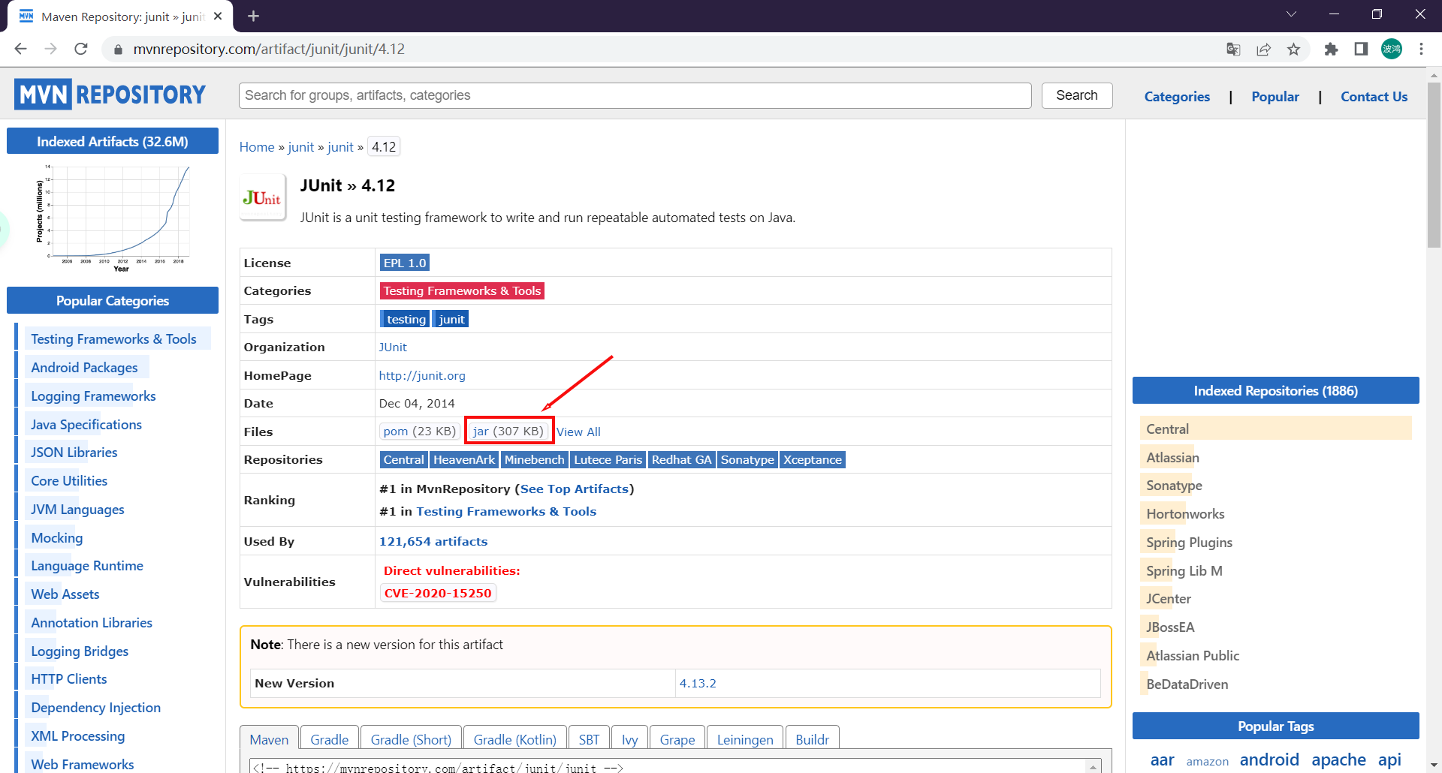Click the browser forward arrow
This screenshot has height=773, width=1442.
pyautogui.click(x=51, y=49)
